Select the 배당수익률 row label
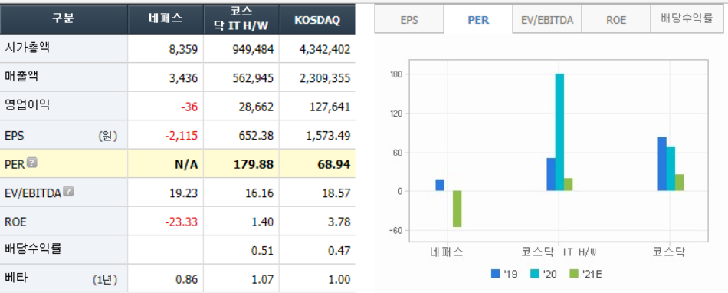 click(x=32, y=249)
